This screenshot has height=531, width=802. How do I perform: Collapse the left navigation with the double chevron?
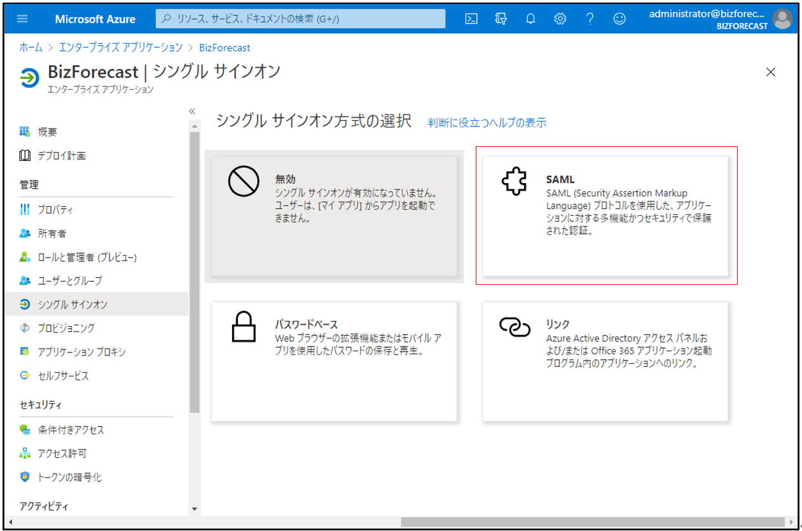click(x=192, y=111)
